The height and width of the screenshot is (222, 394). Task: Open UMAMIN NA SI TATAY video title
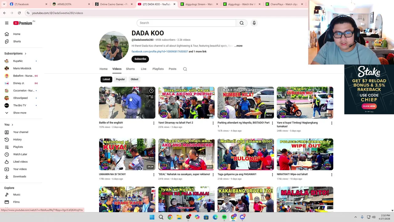pyautogui.click(x=112, y=174)
